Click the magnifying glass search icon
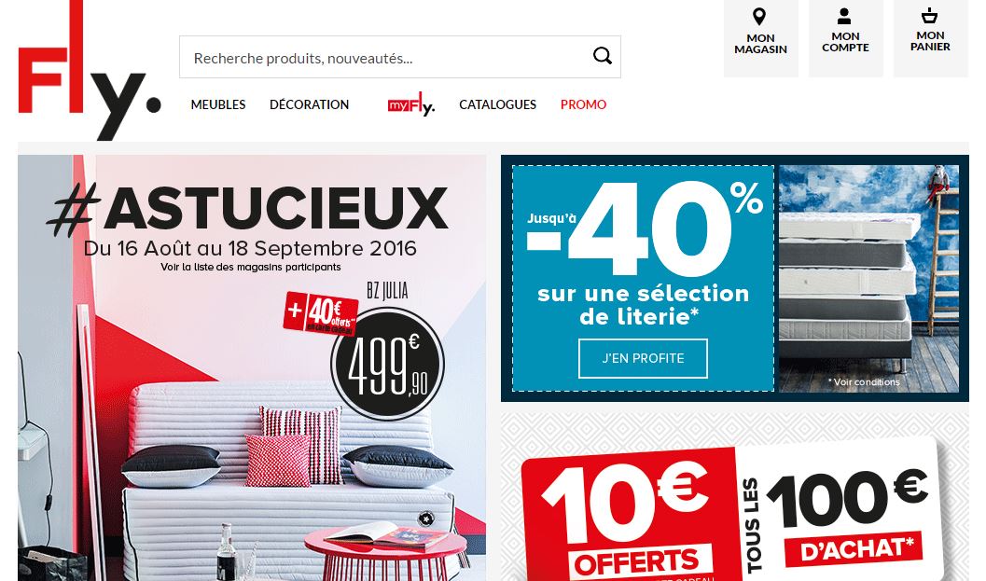This screenshot has width=986, height=581. (602, 56)
